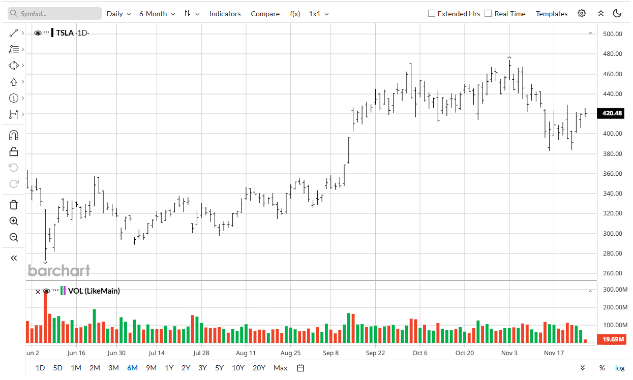Select the shapes drawing tool
This screenshot has height=380, width=633.
point(14,66)
